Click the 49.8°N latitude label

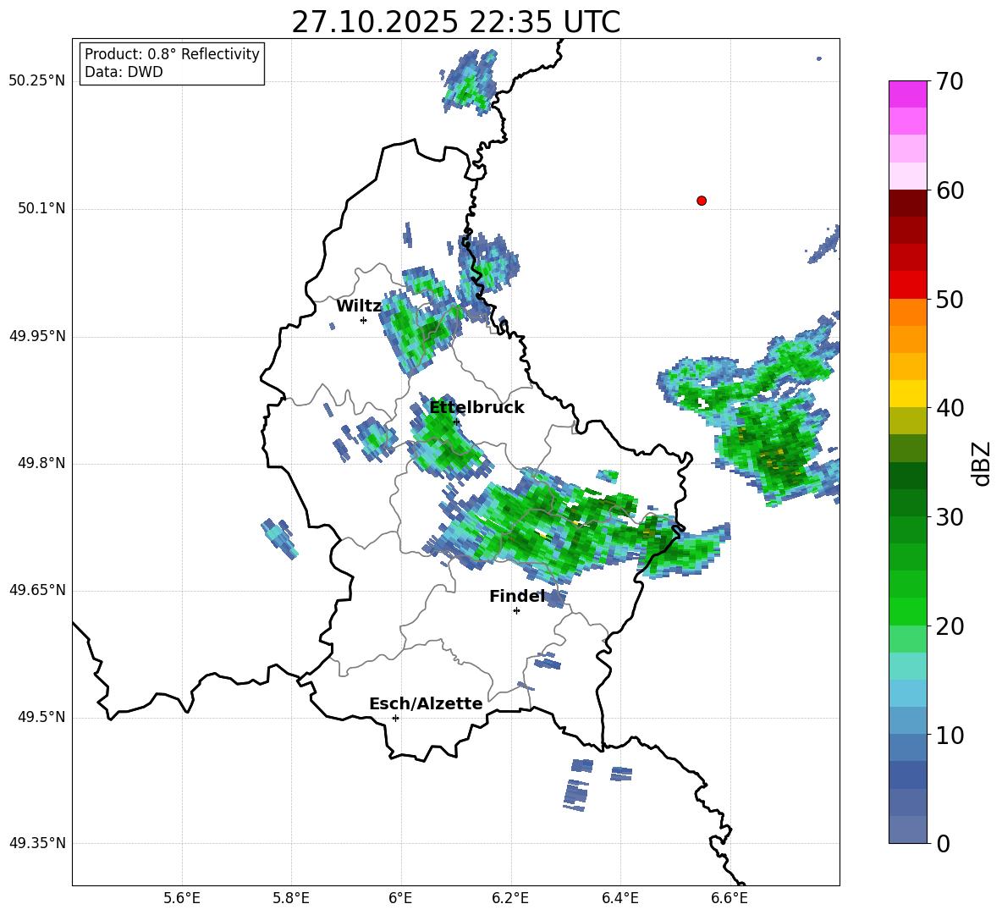tap(41, 463)
